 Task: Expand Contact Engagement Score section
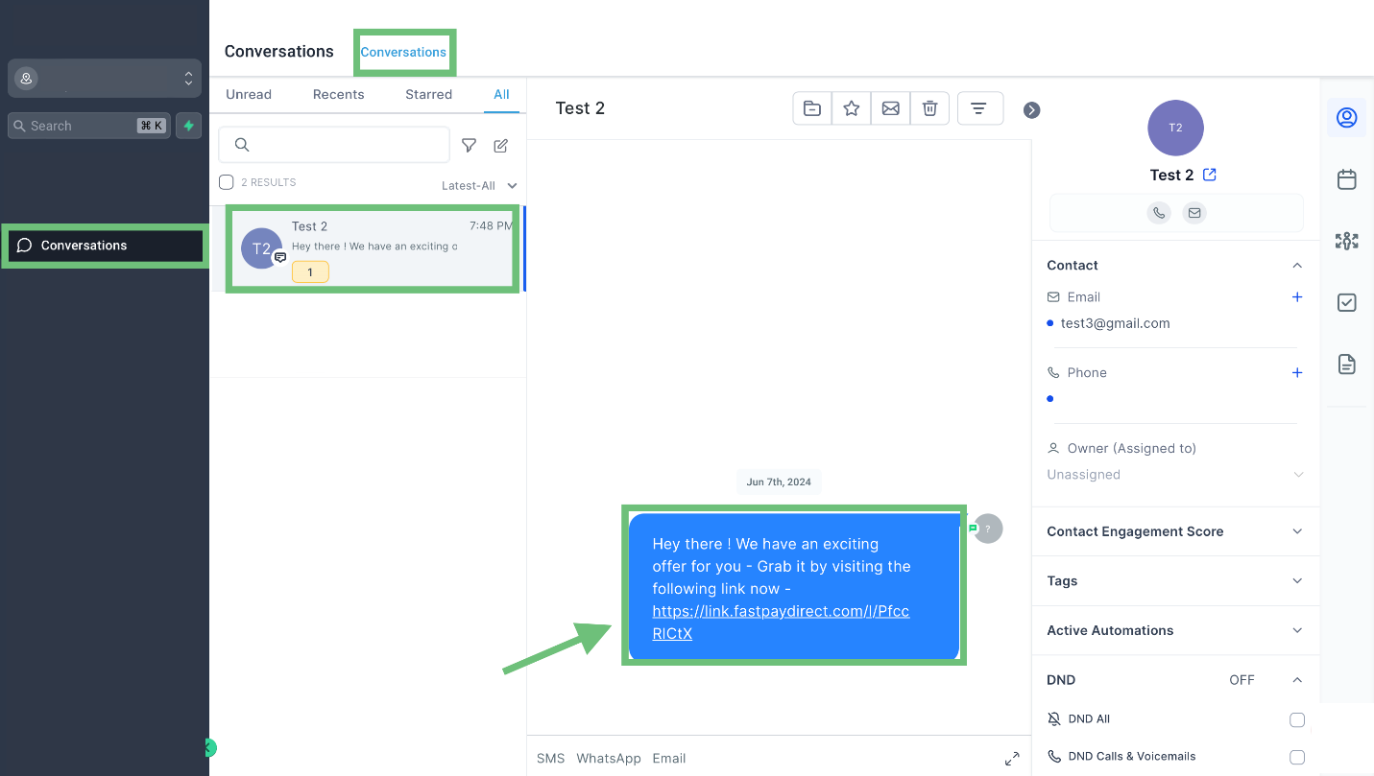pyautogui.click(x=1175, y=531)
